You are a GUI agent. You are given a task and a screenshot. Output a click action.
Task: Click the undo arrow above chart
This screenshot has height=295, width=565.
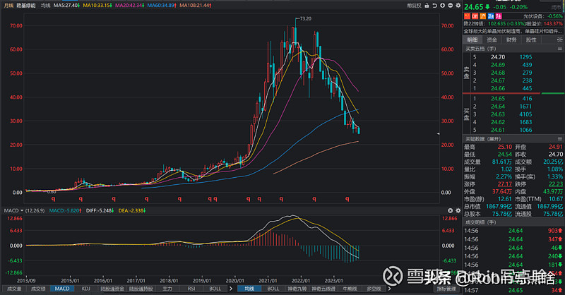click(x=435, y=6)
